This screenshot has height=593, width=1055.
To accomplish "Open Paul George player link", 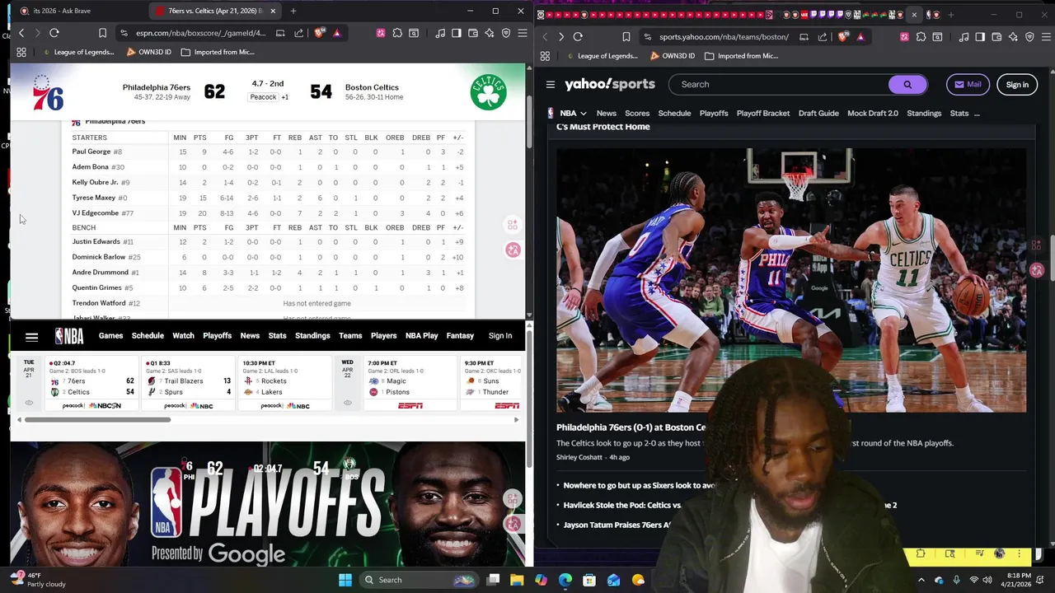I will point(91,152).
